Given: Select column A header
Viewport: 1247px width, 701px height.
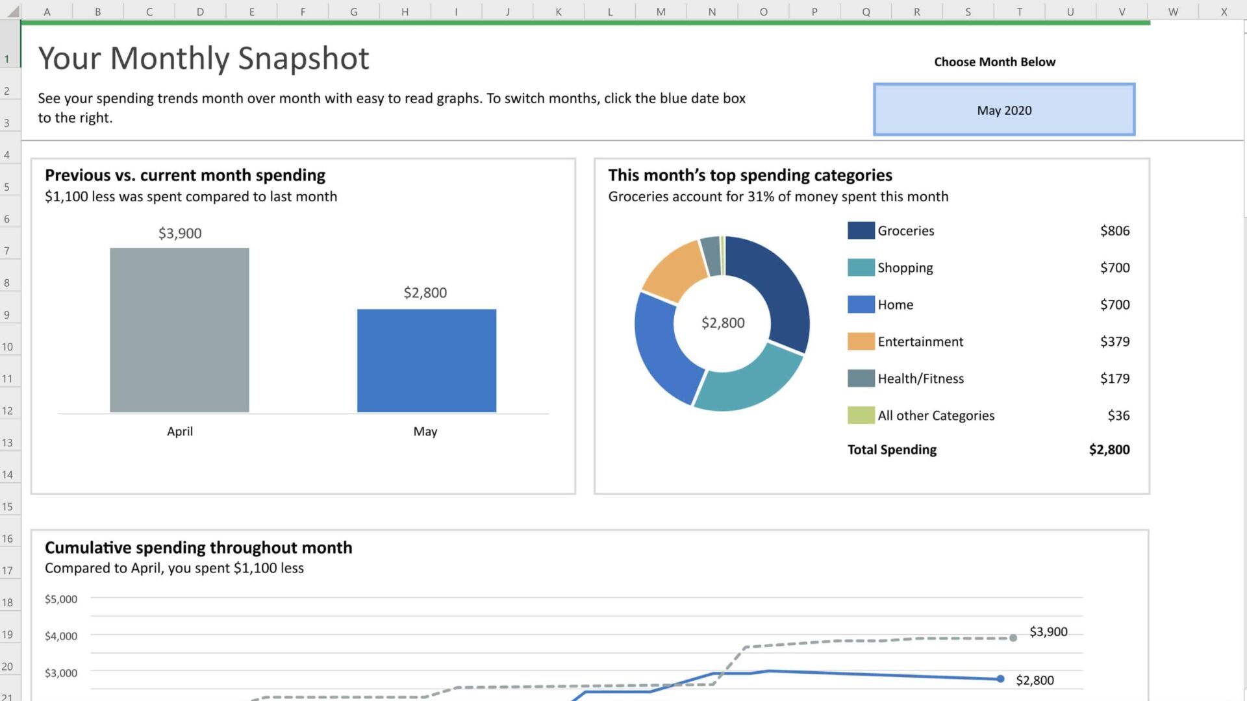Looking at the screenshot, I should pos(47,11).
